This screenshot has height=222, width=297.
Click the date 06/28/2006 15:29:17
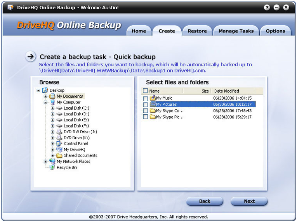tap(232, 117)
